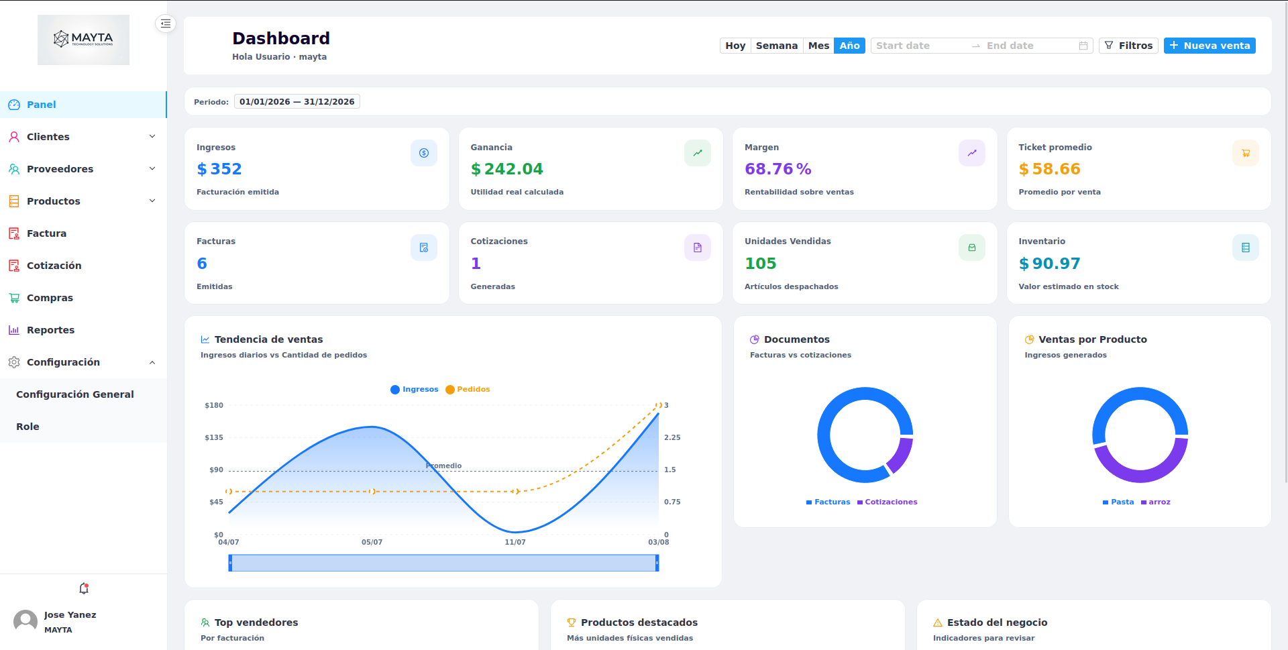Click the right handle of chart zoom slider
Screen dimensions: 1288x650
point(657,563)
